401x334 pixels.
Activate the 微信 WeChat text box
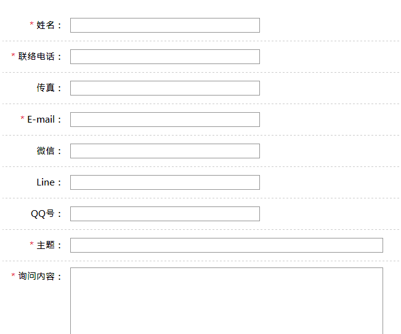coord(165,151)
